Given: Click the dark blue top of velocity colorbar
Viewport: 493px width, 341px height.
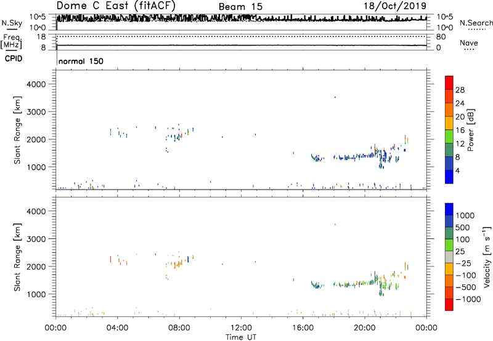Looking at the screenshot, I should point(449,209).
